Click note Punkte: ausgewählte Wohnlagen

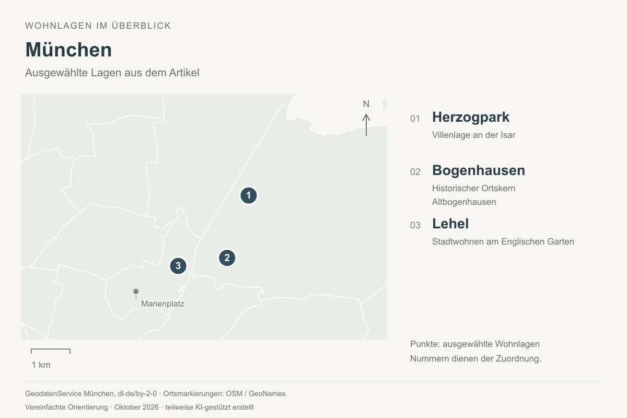coord(475,344)
